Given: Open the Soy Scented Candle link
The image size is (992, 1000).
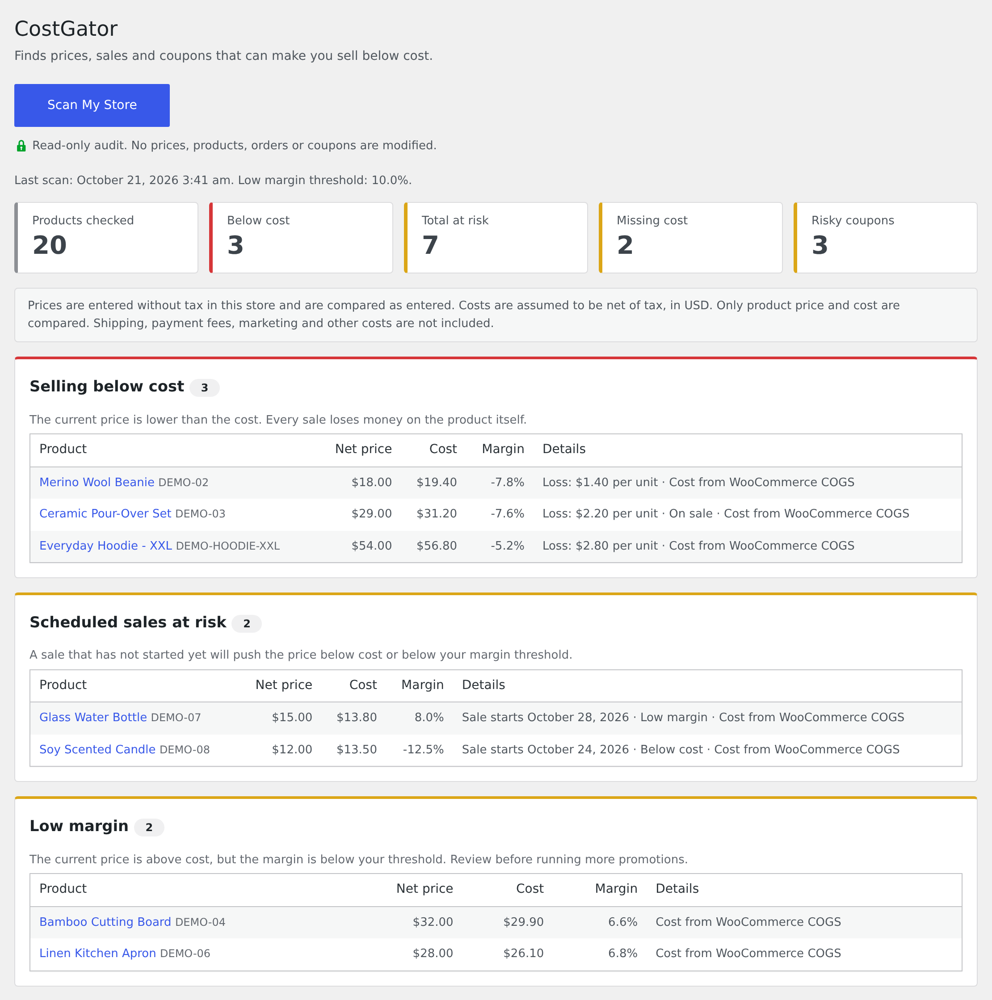Looking at the screenshot, I should pos(97,749).
